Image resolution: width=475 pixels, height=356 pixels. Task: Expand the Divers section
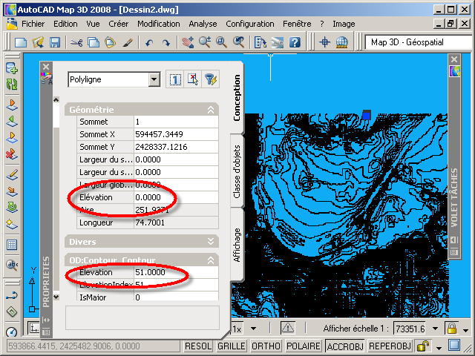(211, 242)
